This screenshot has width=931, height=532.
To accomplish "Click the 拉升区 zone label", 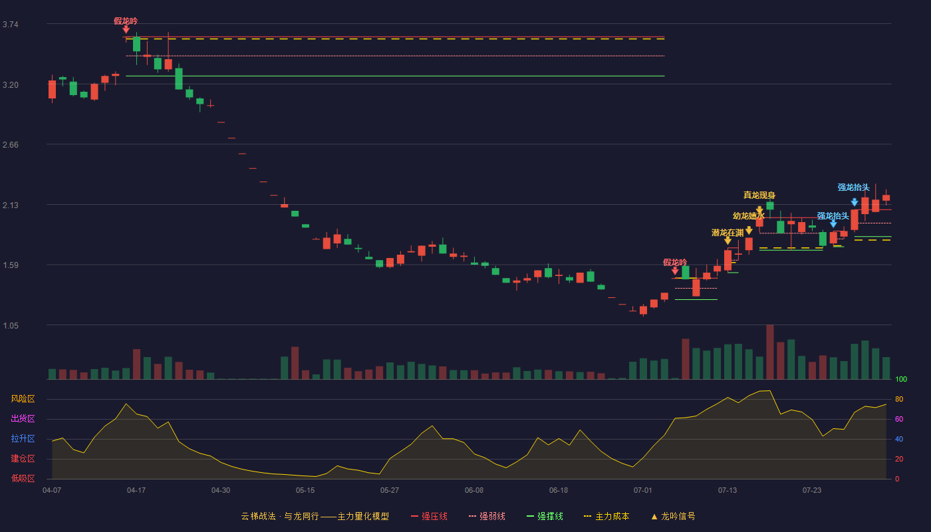I will [x=23, y=439].
